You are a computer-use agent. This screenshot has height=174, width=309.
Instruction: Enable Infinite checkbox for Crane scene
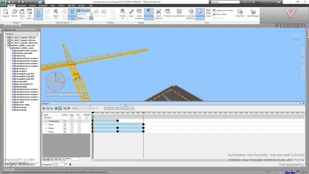[x=86, y=117]
